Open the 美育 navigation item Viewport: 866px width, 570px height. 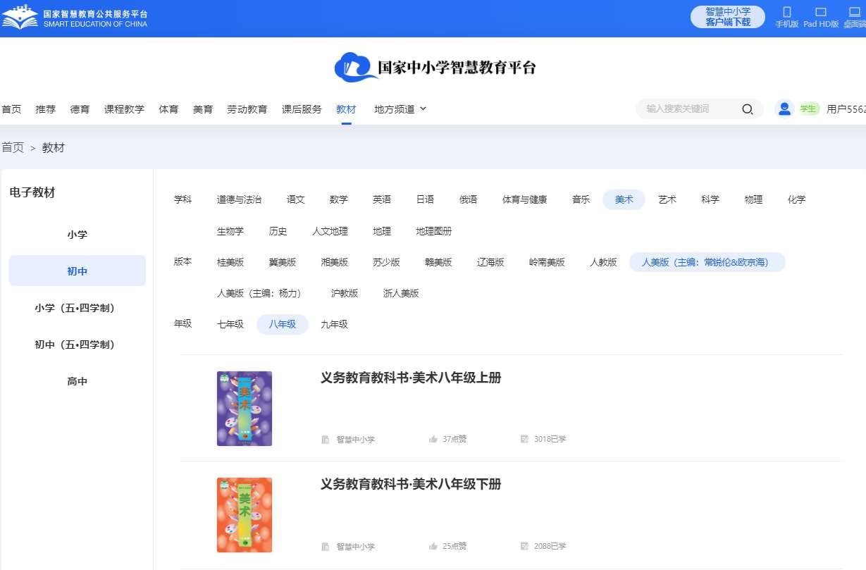[x=203, y=109]
